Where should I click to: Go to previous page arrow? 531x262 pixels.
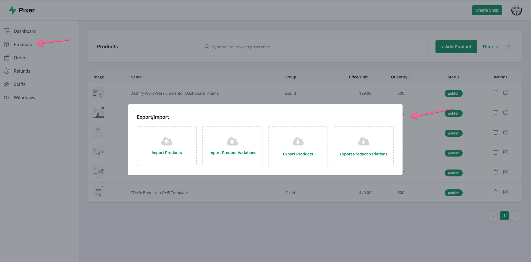click(x=493, y=216)
